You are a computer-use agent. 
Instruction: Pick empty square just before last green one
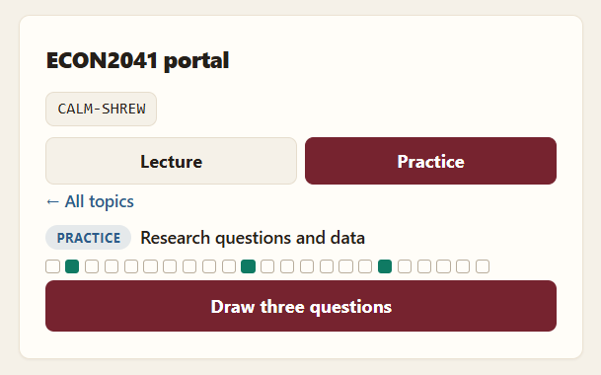[x=365, y=266]
